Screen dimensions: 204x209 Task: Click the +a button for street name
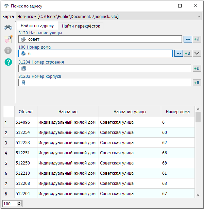click(x=197, y=39)
